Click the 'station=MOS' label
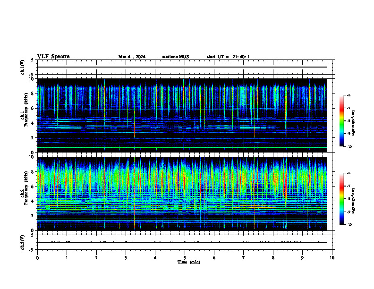This screenshot has width=374, height=289. click(x=176, y=57)
